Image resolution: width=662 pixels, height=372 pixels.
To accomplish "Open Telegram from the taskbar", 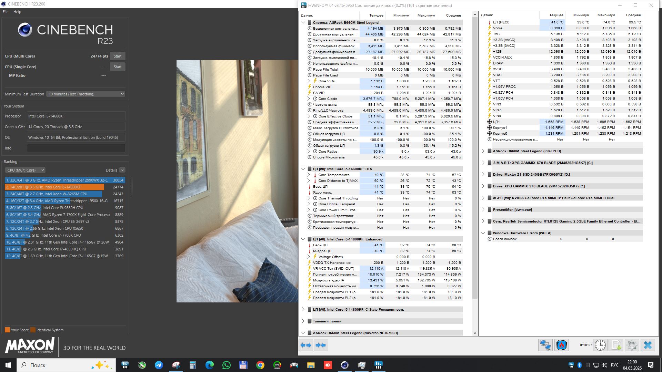I will (159, 365).
